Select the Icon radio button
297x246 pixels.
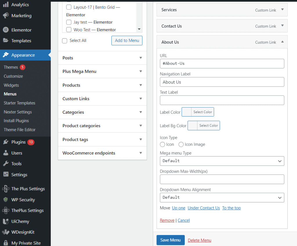pos(162,144)
